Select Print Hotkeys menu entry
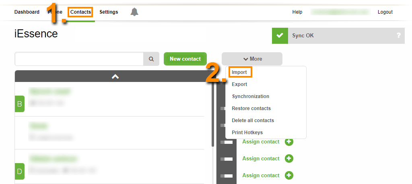Viewport: 412px width, 184px height. tap(247, 133)
